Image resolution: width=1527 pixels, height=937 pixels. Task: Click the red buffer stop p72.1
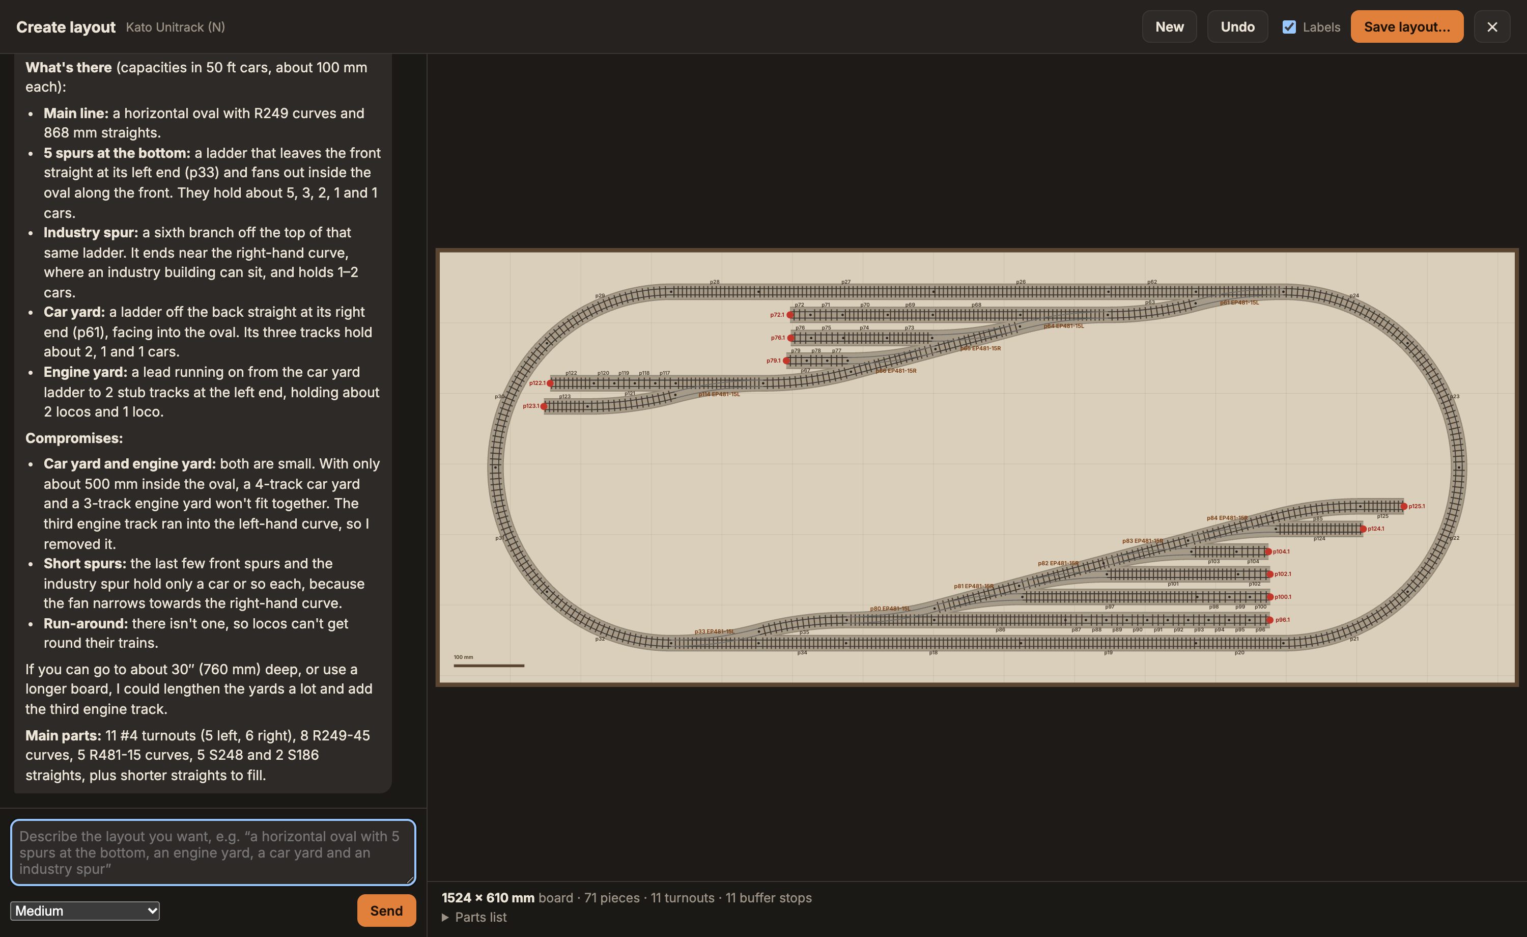click(x=790, y=315)
